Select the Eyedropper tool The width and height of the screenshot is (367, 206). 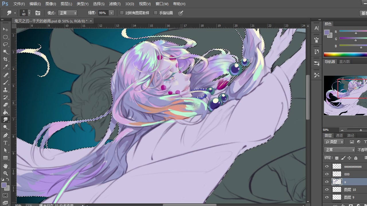click(5, 67)
